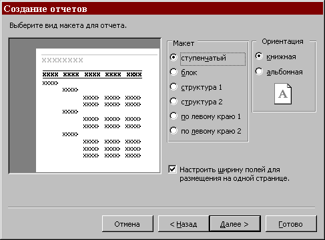Screen dimensions: 325x240
Task: Toggle the Настроить ширину полей checkbox
Action: click(x=172, y=169)
